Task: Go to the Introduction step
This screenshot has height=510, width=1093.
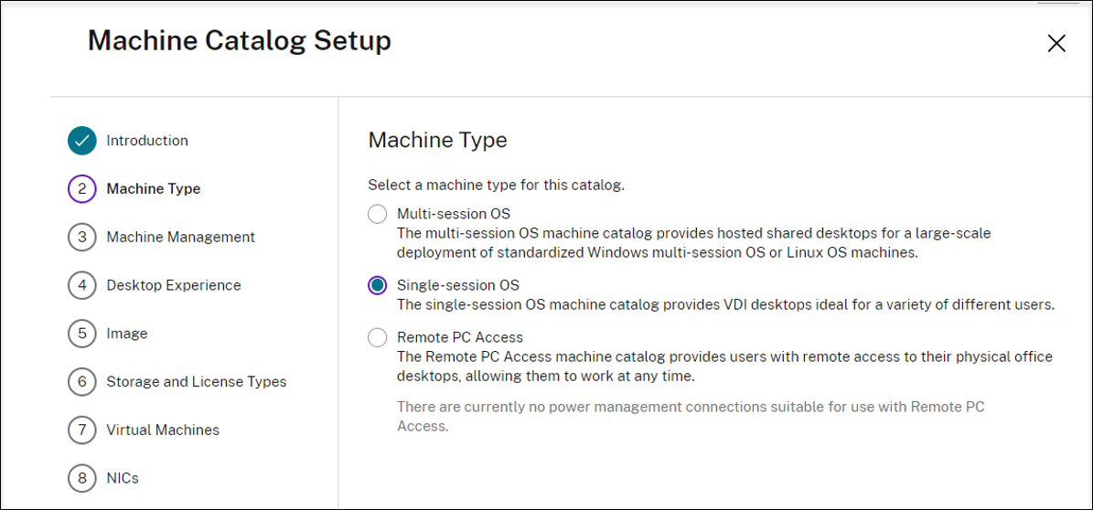Action: (x=147, y=141)
